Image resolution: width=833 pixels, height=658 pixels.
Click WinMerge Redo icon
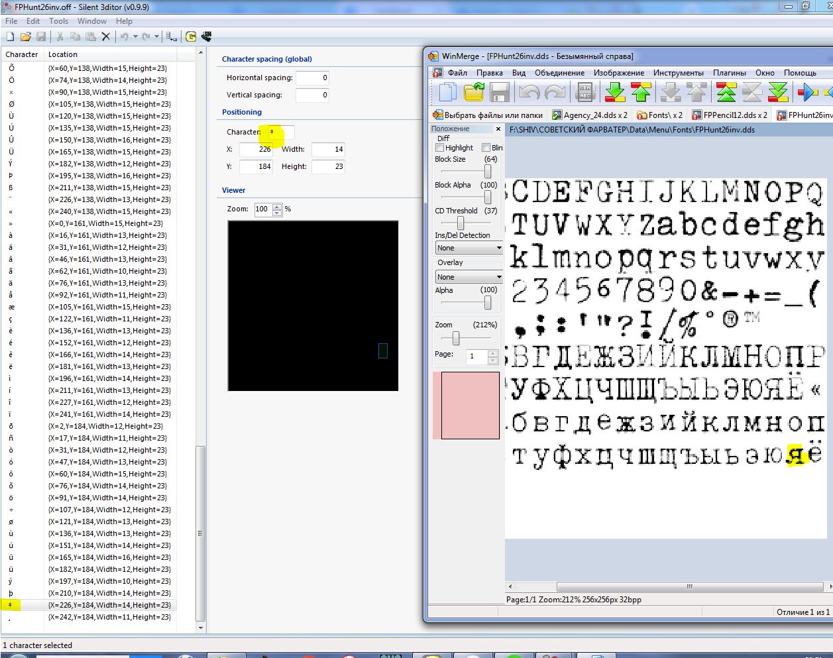555,93
